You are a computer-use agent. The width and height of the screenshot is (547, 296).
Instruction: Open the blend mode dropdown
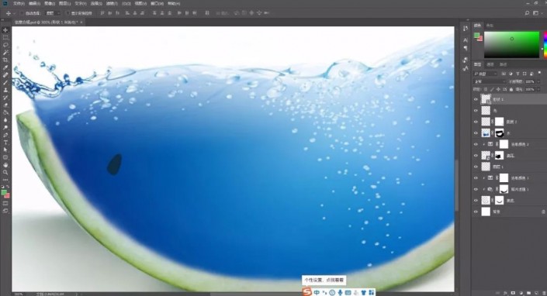[490, 81]
